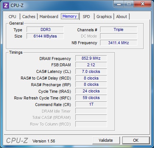Screen dimensions: 154x148
Task: Select the CAS# Latency value field
Action: pos(91,71)
